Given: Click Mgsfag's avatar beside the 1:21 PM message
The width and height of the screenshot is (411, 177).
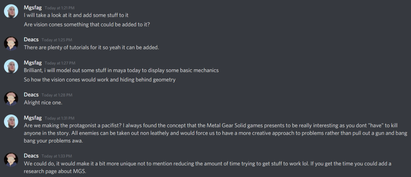Looking at the screenshot, I should [x=11, y=11].
